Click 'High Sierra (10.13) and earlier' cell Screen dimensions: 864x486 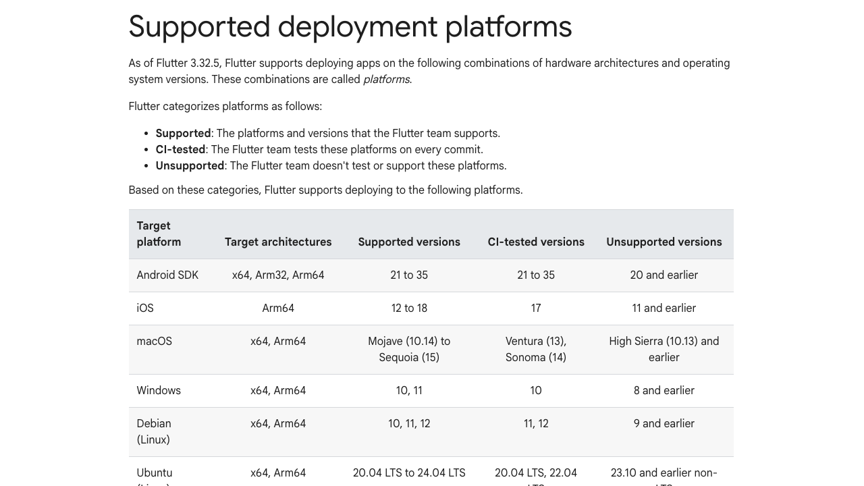pos(664,349)
